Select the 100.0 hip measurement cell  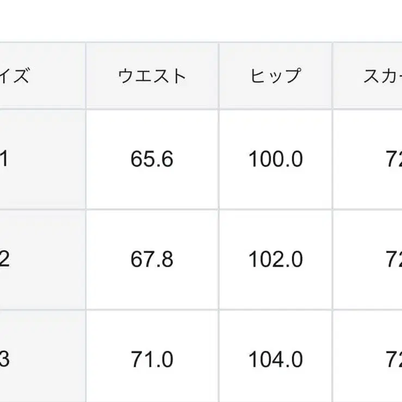[x=275, y=159]
